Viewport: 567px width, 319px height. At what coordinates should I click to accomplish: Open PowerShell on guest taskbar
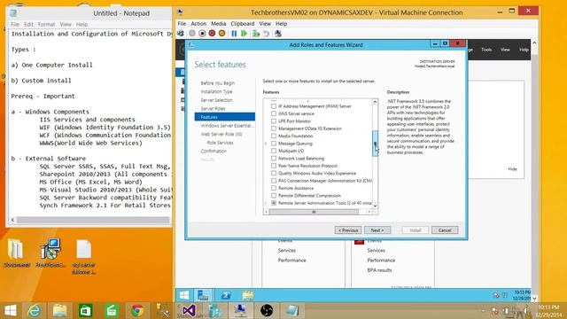click(227, 295)
